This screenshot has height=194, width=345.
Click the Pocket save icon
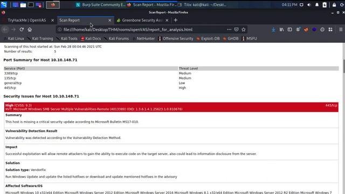(x=236, y=30)
